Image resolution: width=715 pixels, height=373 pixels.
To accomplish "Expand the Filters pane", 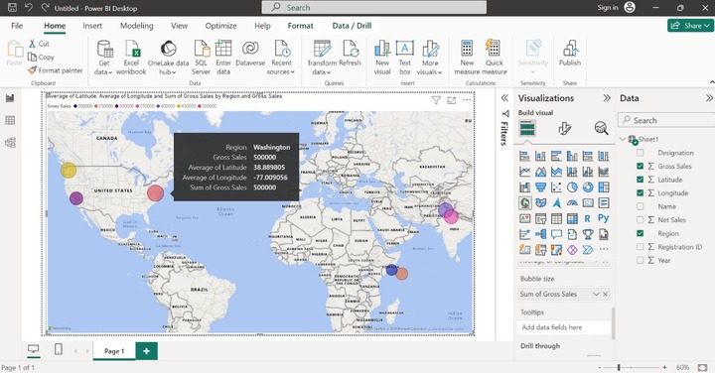I will pyautogui.click(x=504, y=98).
